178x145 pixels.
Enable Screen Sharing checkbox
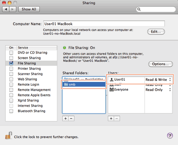click(11, 58)
